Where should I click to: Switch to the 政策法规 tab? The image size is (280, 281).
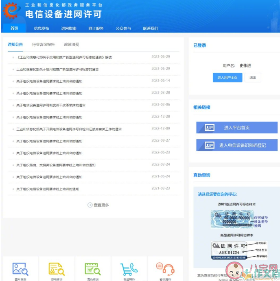72,45
